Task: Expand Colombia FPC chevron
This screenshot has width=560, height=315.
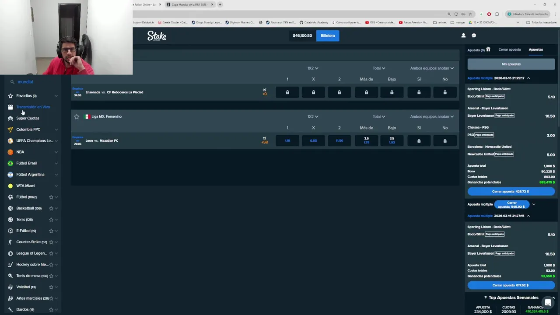Action: 56,129
